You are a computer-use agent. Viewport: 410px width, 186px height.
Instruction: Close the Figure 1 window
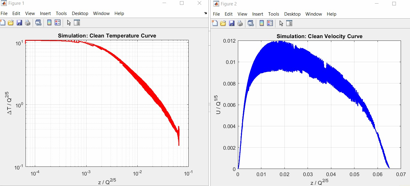point(199,3)
